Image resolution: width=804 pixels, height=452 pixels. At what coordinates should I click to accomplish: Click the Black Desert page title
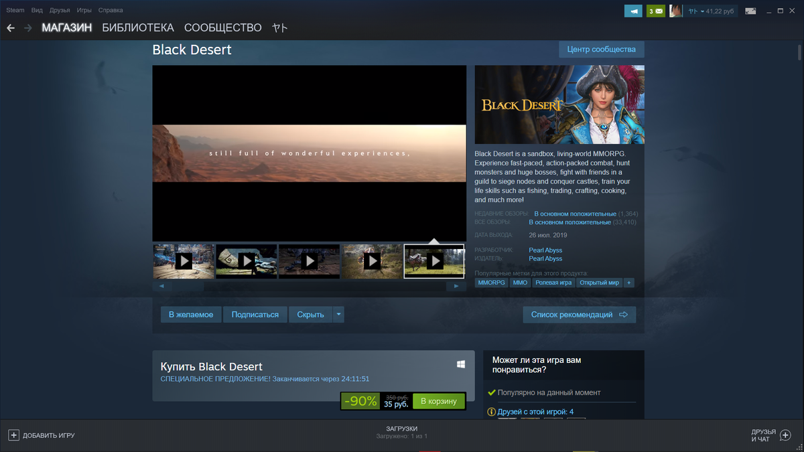[192, 50]
